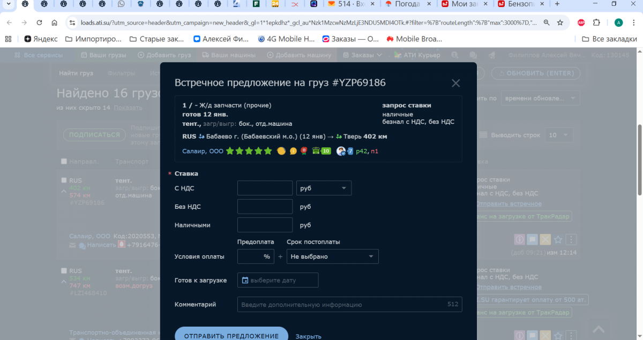Click the calendar icon in Готов к загрузке
Viewport: 643px width, 340px height.
coord(245,280)
